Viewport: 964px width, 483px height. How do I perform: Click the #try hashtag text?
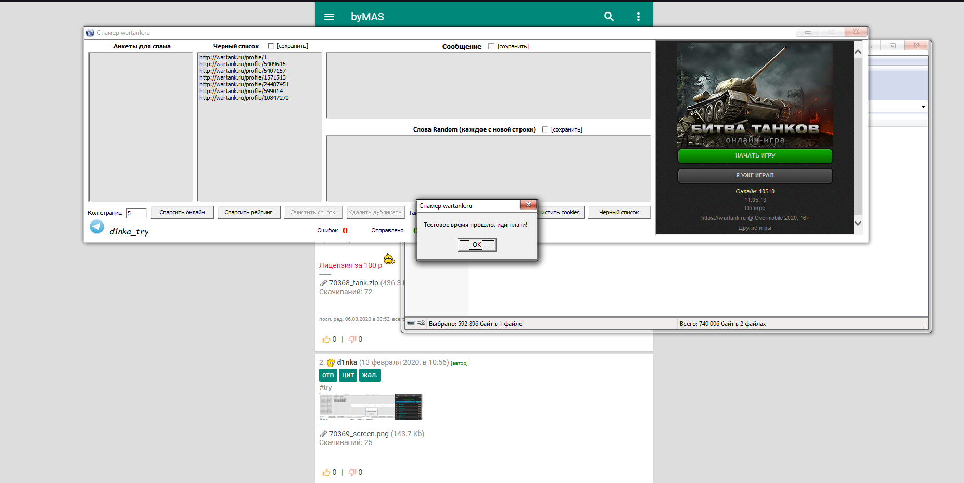click(325, 387)
